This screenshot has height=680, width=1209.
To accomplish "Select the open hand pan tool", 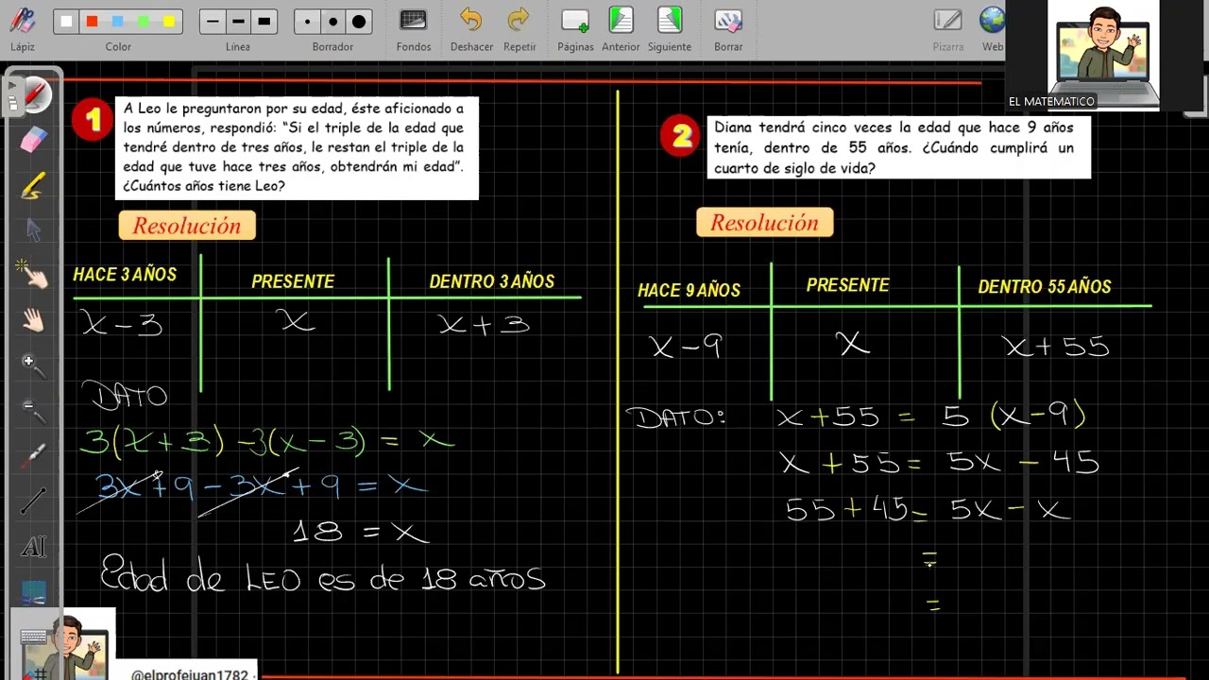I will point(33,320).
